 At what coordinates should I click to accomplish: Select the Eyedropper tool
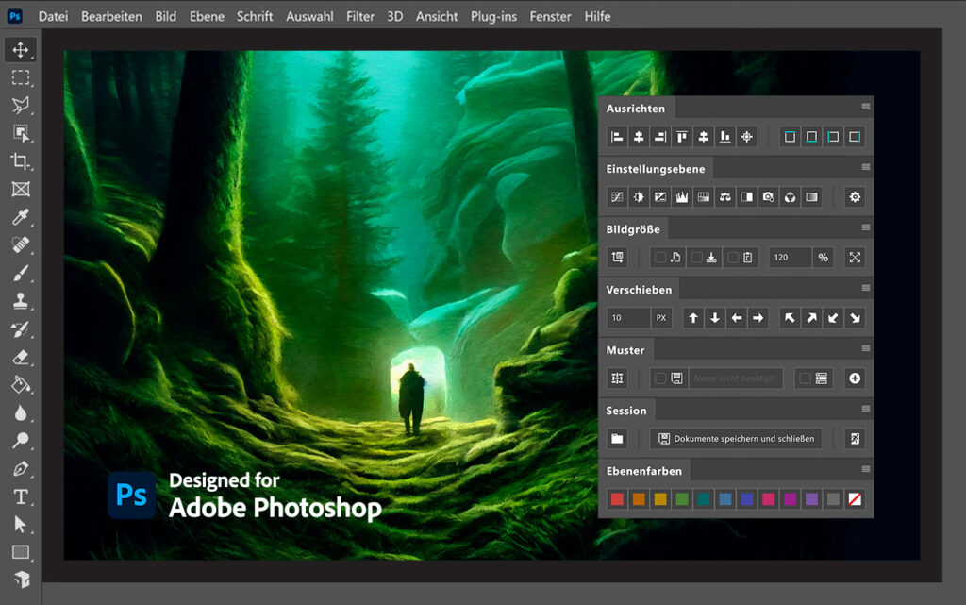21,217
